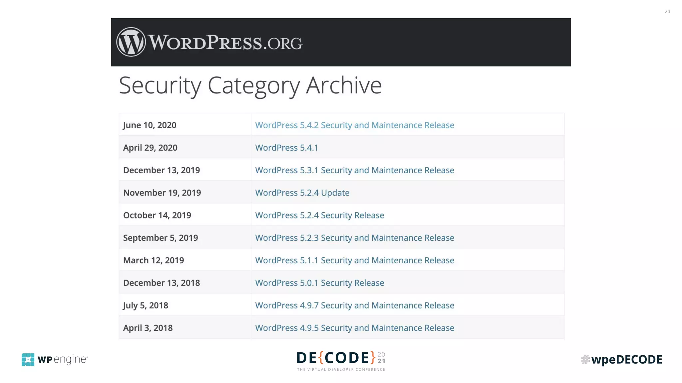This screenshot has width=682, height=383.
Task: Click the Security Category Archive heading
Action: click(250, 85)
